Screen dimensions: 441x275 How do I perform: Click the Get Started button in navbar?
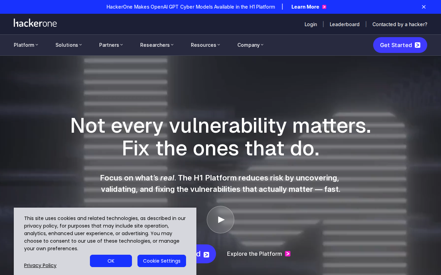[x=400, y=45]
